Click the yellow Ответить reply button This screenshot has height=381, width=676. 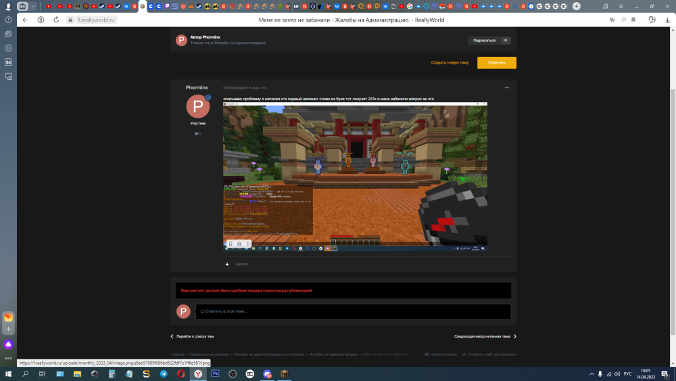497,62
